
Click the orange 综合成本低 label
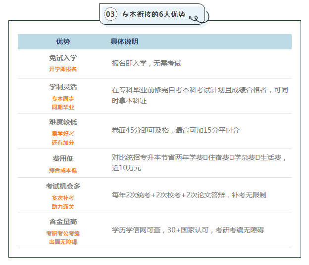point(63,170)
